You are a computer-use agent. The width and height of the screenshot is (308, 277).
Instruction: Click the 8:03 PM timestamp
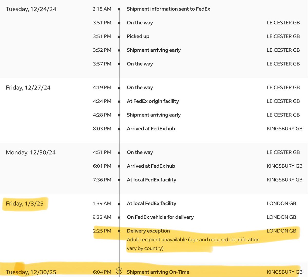click(x=102, y=129)
